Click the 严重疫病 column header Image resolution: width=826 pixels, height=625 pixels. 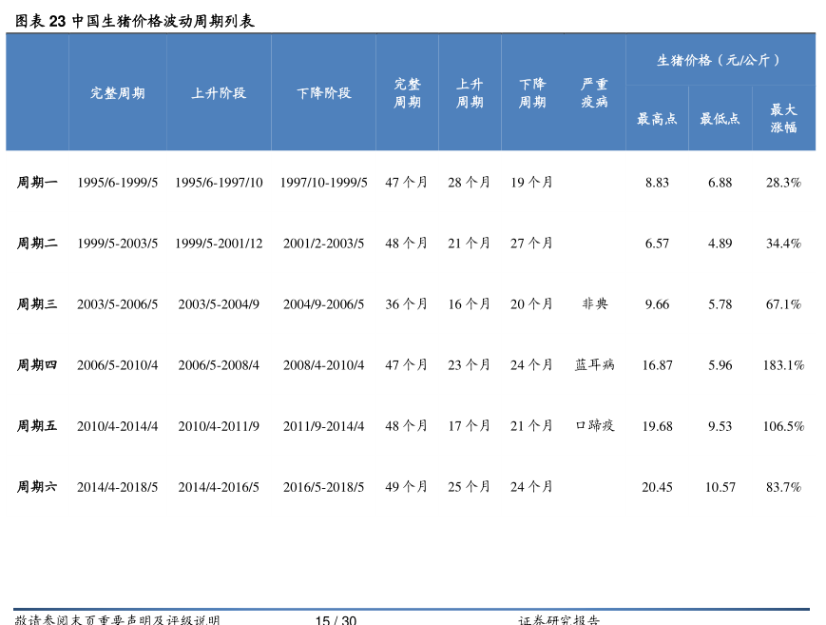(x=594, y=93)
